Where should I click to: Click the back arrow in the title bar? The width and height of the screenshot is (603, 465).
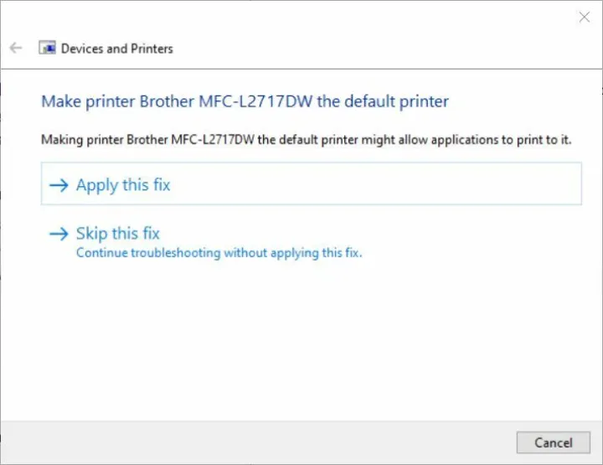(15, 49)
